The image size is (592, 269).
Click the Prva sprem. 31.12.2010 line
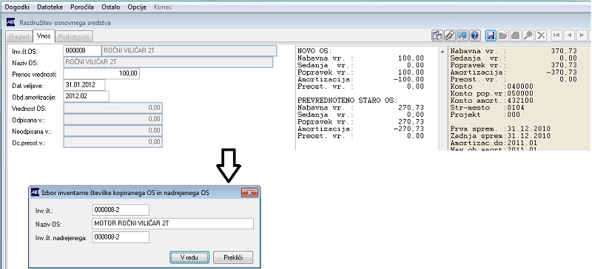point(500,129)
